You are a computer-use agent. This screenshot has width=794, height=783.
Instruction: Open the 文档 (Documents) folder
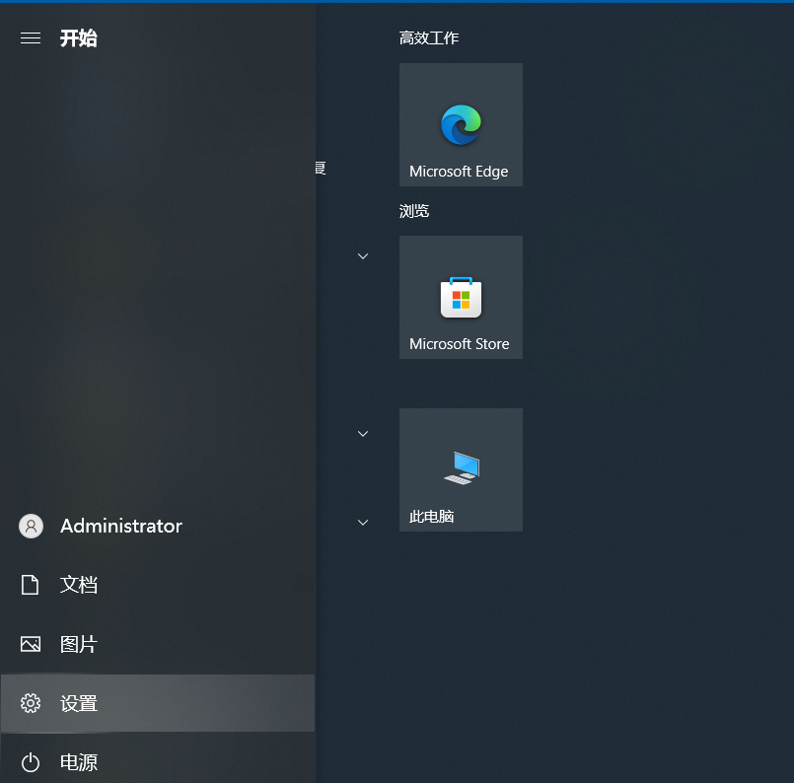pyautogui.click(x=158, y=585)
